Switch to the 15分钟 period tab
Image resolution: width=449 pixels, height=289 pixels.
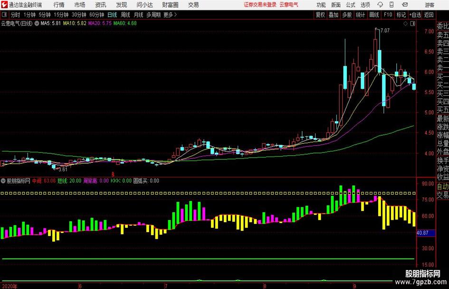pyautogui.click(x=61, y=15)
